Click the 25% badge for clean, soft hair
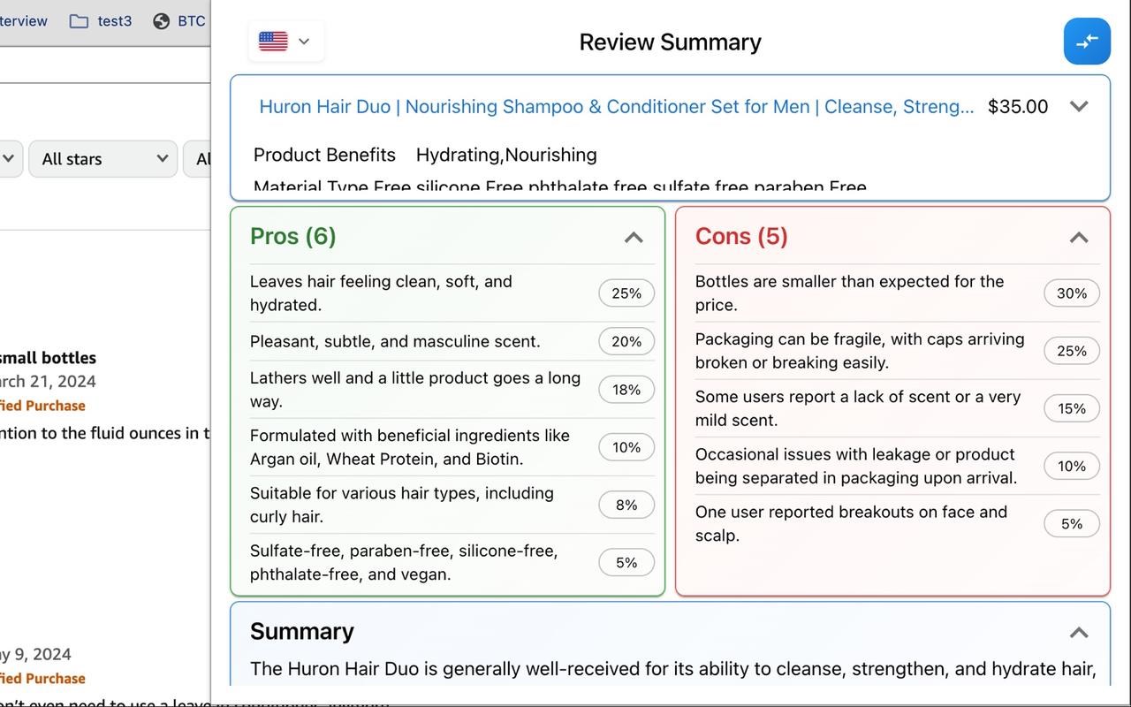 [626, 293]
